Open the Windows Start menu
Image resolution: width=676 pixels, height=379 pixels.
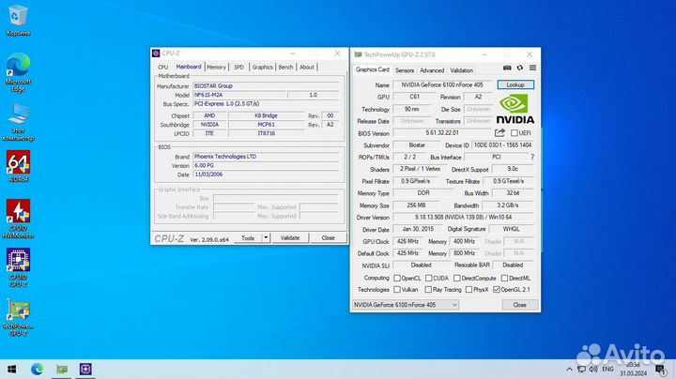(x=12, y=369)
